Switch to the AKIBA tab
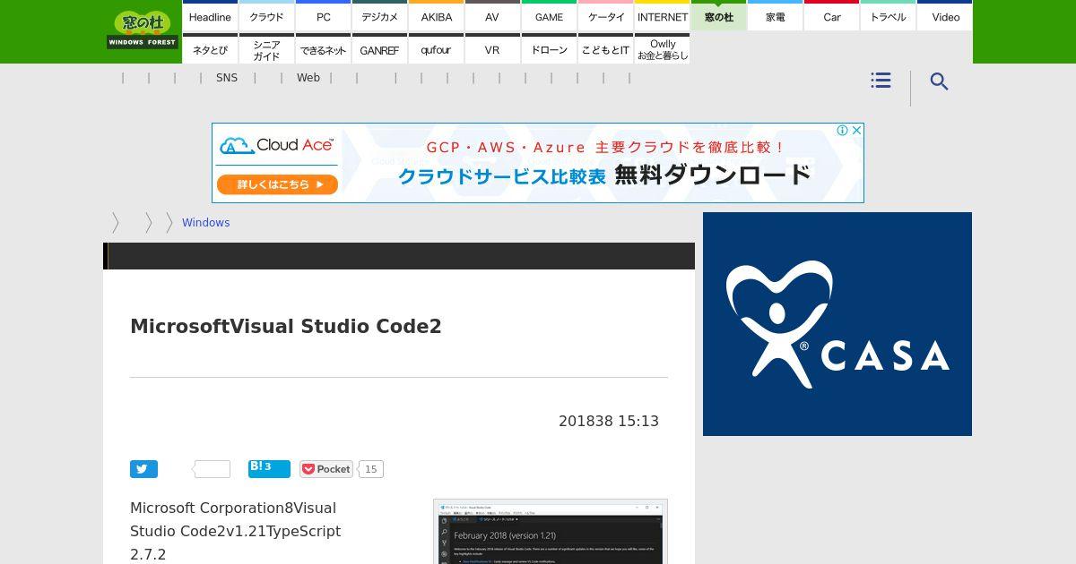 436,16
